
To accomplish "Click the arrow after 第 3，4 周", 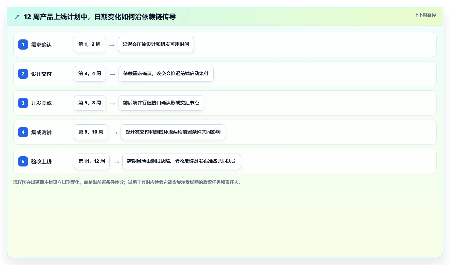I will (x=112, y=74).
